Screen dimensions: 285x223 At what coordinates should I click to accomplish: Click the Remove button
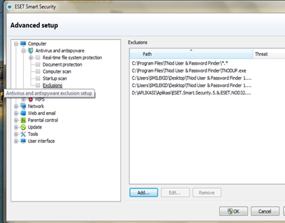click(x=207, y=193)
